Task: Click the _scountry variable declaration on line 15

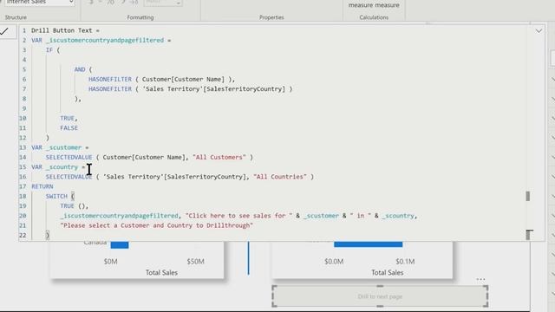Action: (x=62, y=167)
